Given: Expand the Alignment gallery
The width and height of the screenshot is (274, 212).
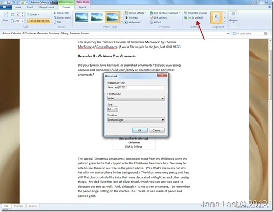Looking at the screenshot, I should 224,22.
